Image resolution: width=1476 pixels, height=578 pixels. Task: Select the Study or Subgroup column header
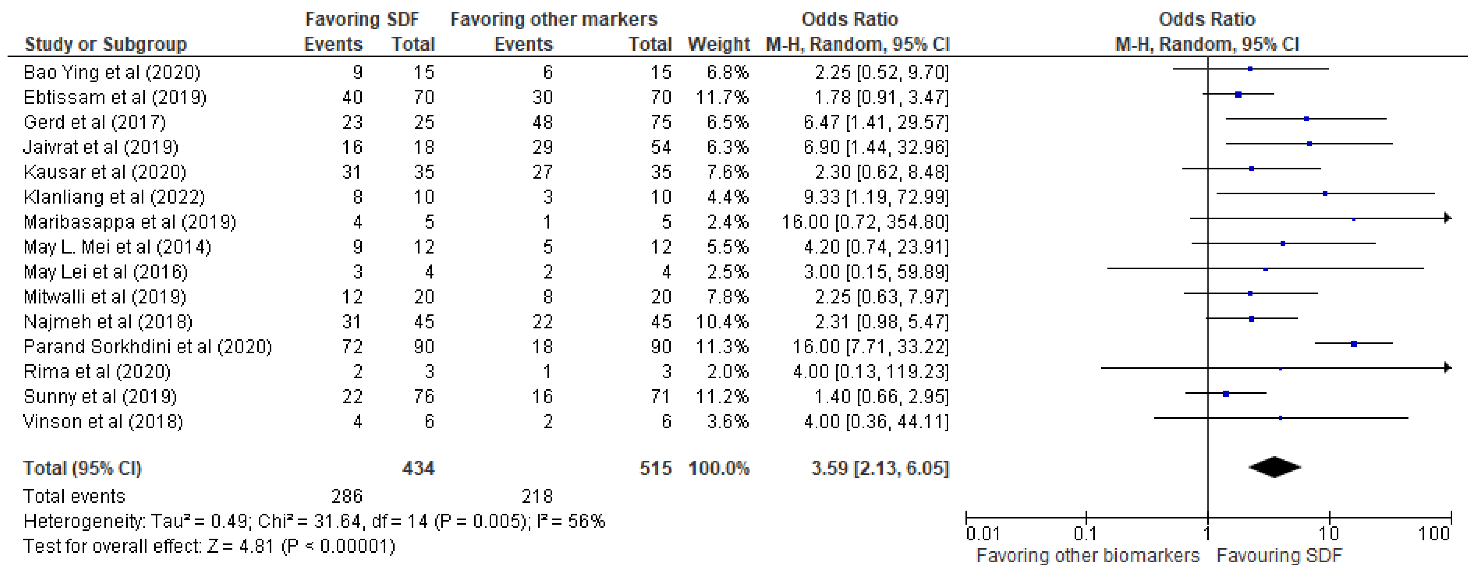tap(106, 44)
